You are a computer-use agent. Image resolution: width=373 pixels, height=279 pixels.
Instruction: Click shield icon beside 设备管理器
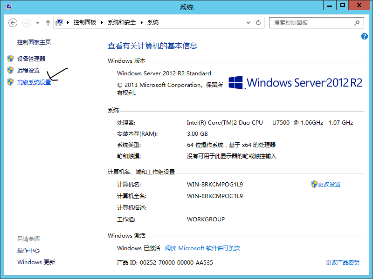(x=10, y=59)
